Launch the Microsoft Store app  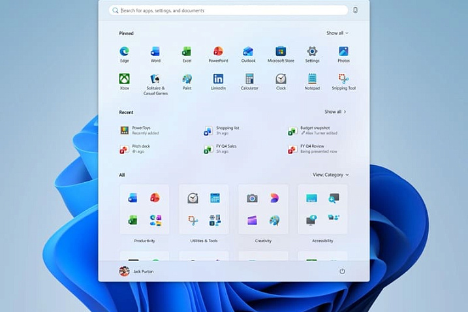click(281, 54)
